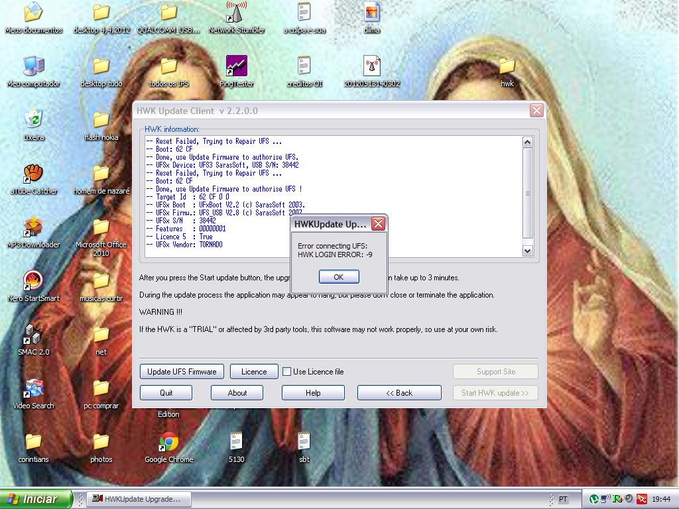Click the red cursor tray icon
The height and width of the screenshot is (509, 679).
point(641,499)
